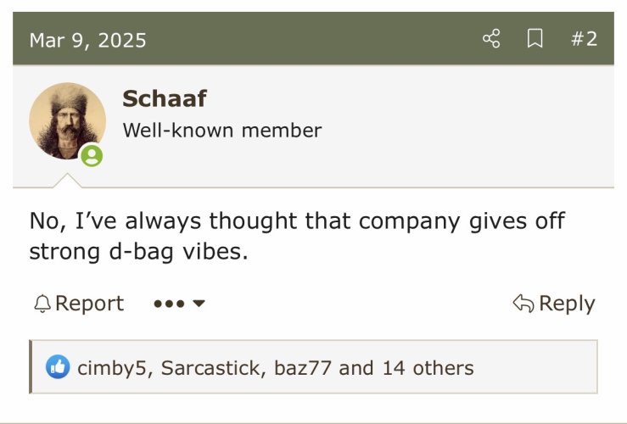
Task: Bookmark this post with the bookmark icon
Action: click(x=535, y=39)
